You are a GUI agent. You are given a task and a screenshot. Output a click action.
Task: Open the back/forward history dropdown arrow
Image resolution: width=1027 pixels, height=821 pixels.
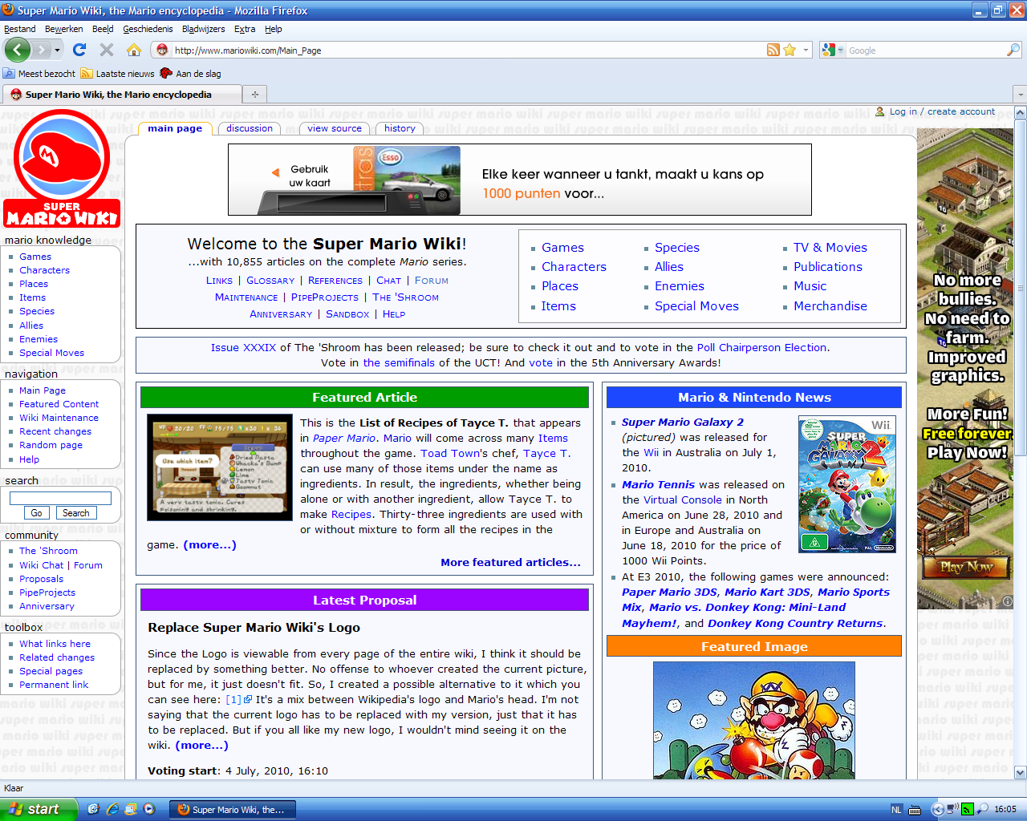[57, 50]
